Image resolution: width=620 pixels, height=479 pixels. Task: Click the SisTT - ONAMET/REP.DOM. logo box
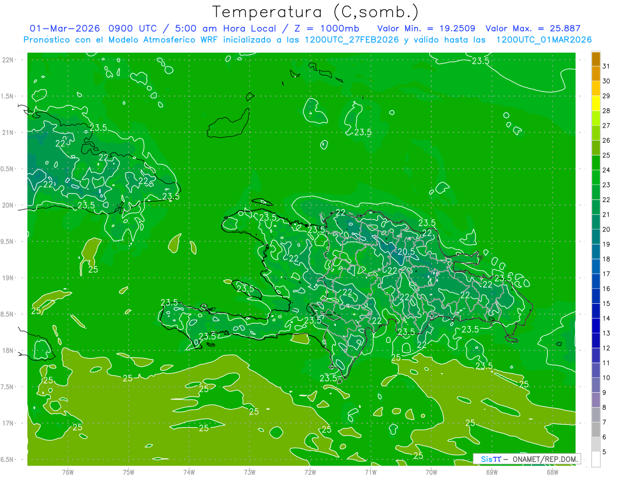[526, 459]
